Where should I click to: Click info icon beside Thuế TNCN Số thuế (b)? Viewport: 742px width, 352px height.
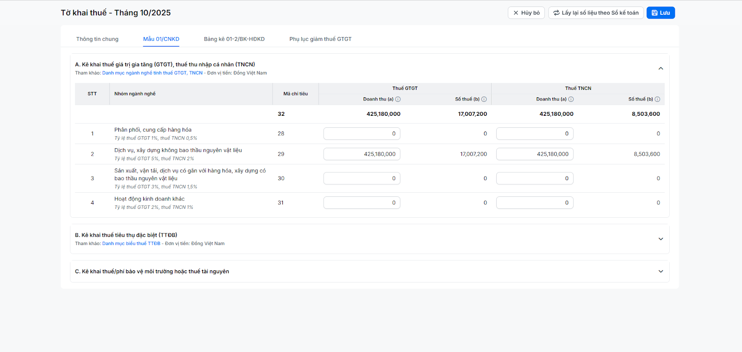pyautogui.click(x=657, y=99)
